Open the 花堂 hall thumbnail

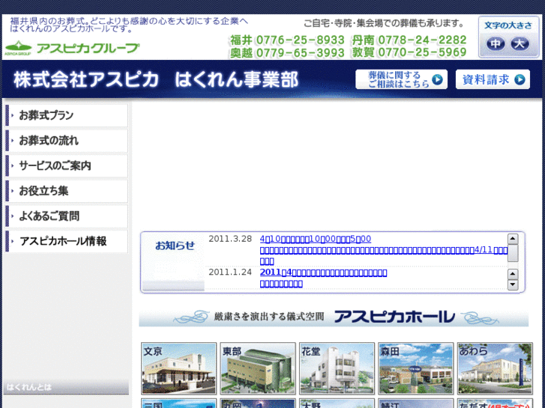pos(337,368)
